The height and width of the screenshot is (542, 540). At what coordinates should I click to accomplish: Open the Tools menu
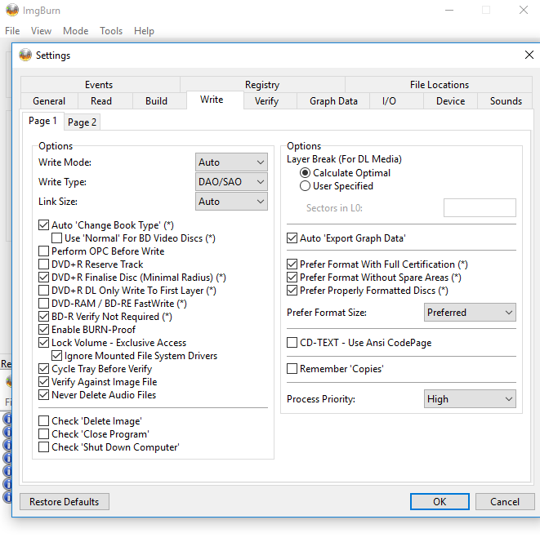tap(111, 31)
